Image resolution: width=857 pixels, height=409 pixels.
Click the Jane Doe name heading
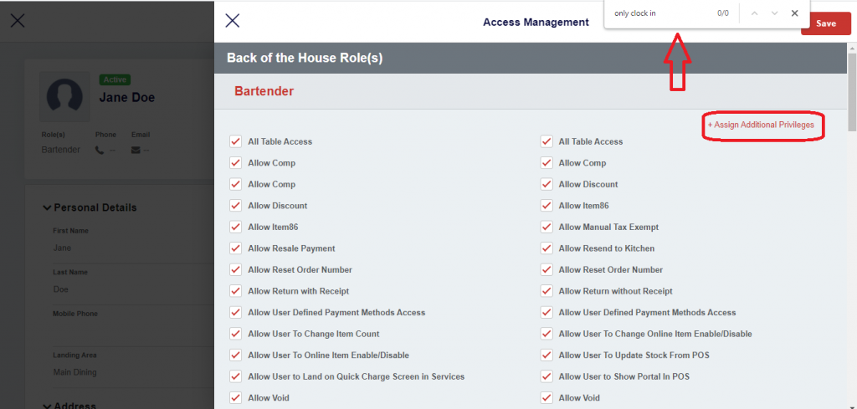click(x=127, y=98)
